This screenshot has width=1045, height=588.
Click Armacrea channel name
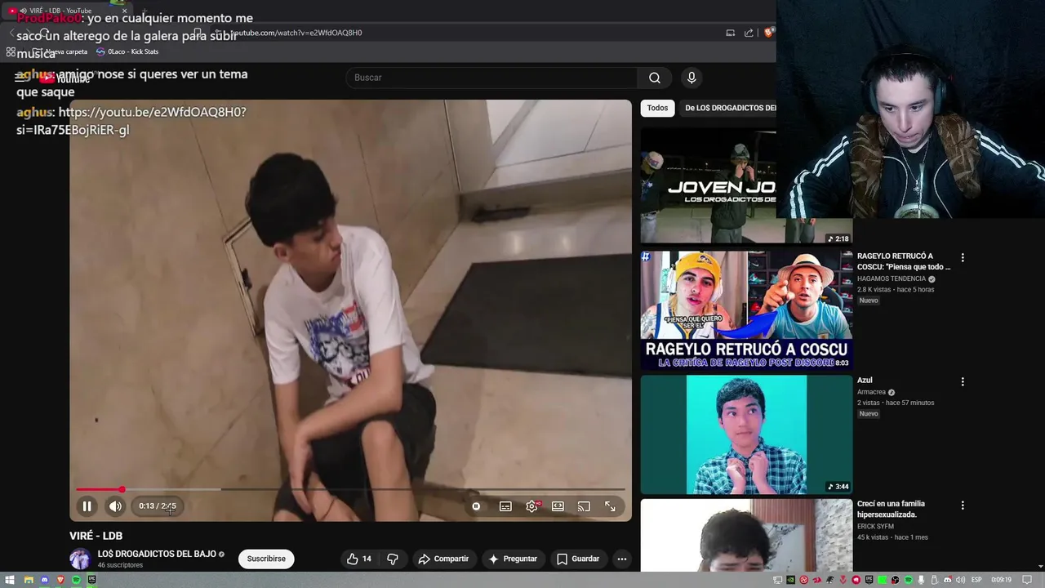tap(871, 392)
